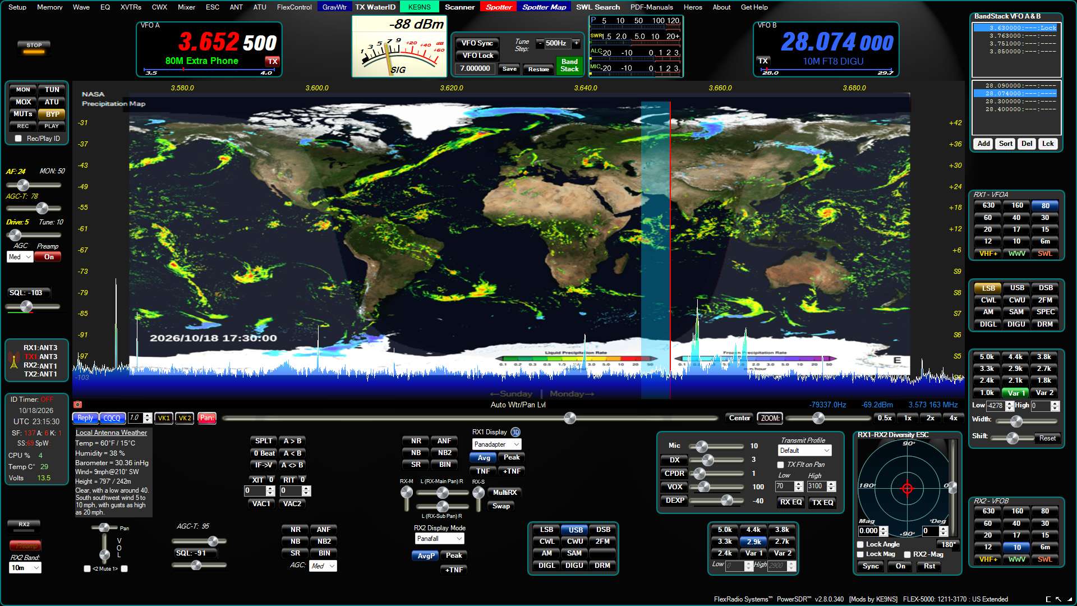This screenshot has height=606, width=1077.
Task: Toggle the Rec/Play ID checkbox
Action: pos(19,139)
